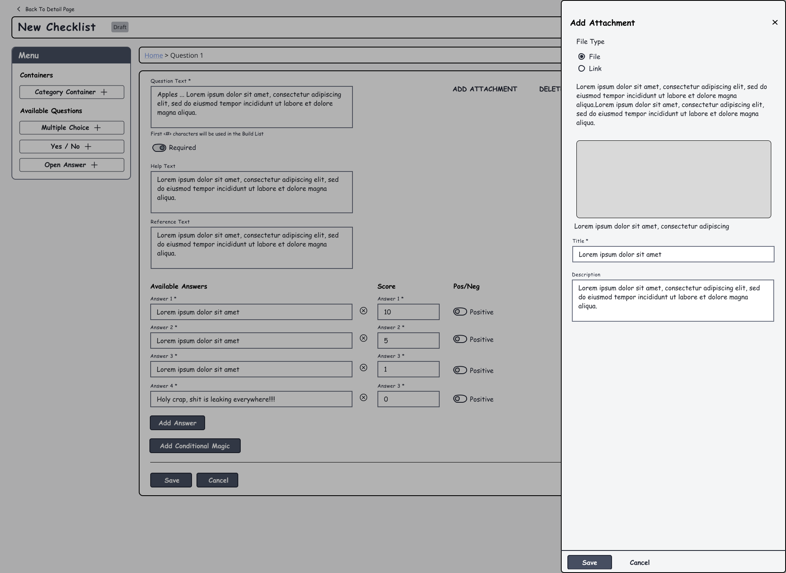Cancel the Add Attachment panel
Screen dimensions: 786x573
pyautogui.click(x=639, y=562)
